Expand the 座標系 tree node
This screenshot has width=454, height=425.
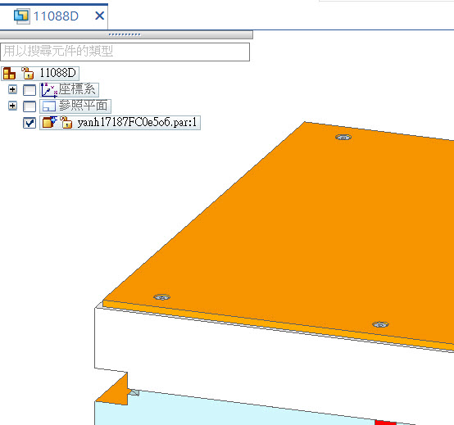point(12,89)
